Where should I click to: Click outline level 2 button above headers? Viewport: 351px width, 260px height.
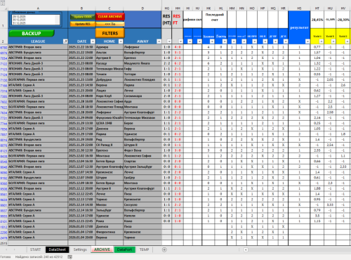3,4
